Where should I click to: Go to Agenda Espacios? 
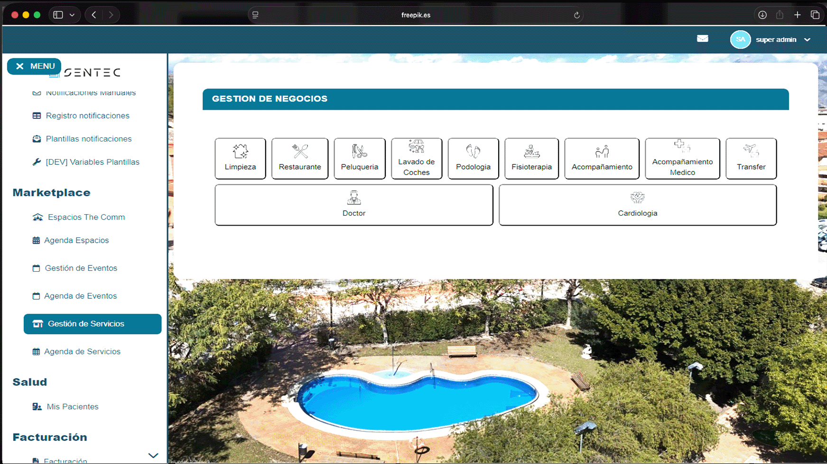(76, 240)
